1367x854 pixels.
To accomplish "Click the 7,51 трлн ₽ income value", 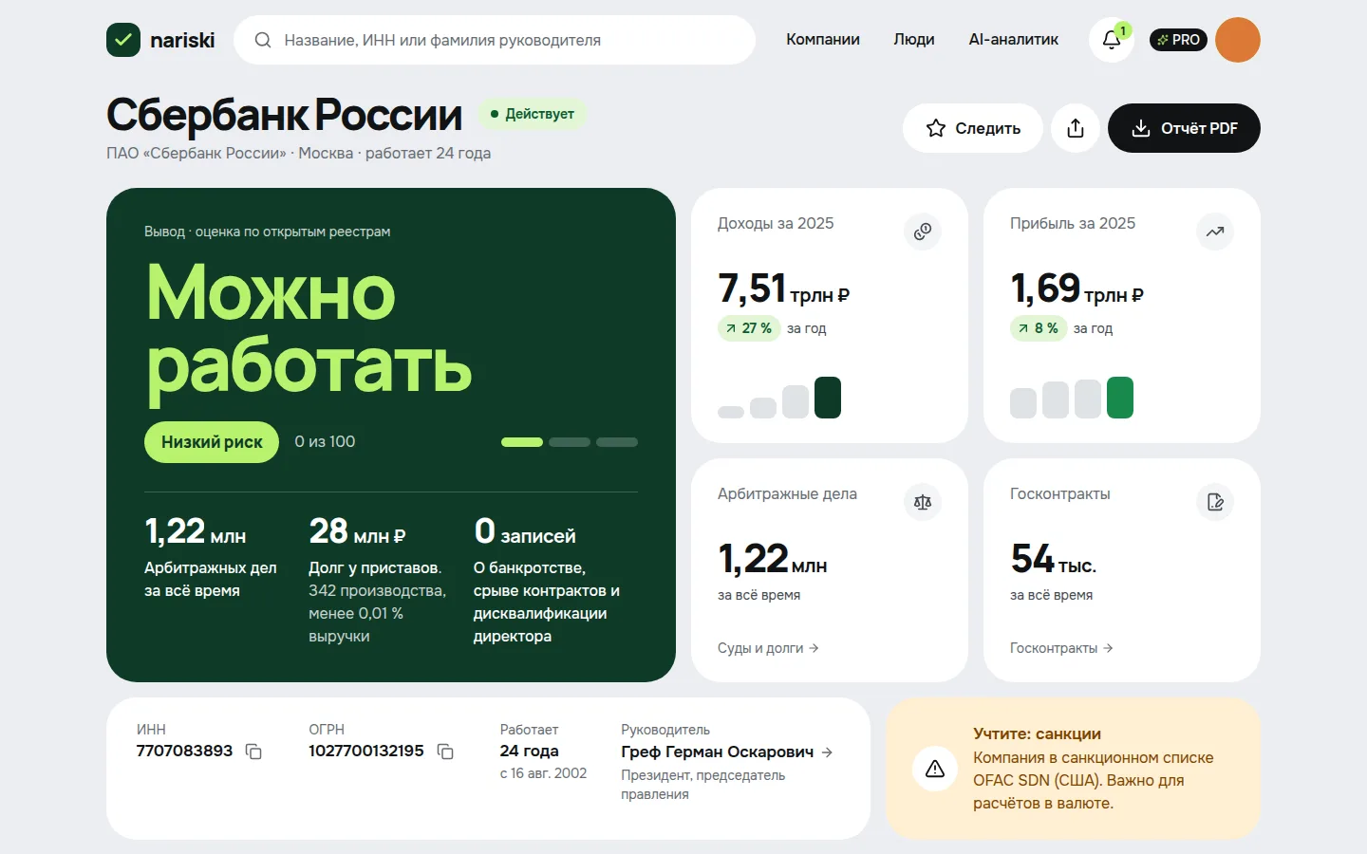I will pyautogui.click(x=783, y=288).
